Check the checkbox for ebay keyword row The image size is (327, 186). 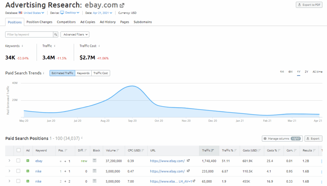tap(19, 161)
